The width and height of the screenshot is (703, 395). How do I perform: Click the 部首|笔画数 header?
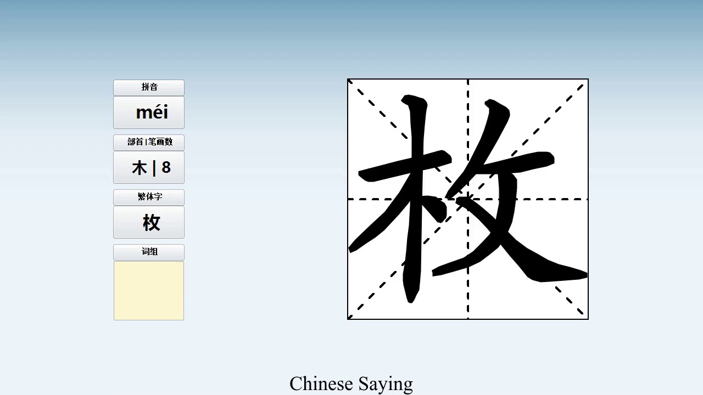[149, 142]
